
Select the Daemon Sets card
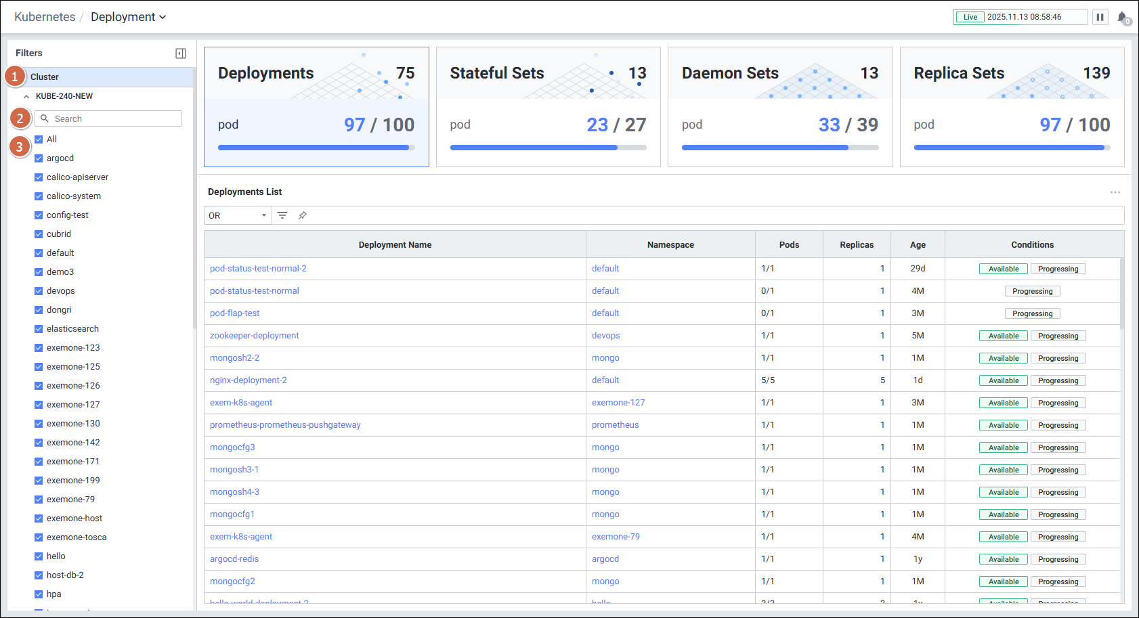click(779, 106)
